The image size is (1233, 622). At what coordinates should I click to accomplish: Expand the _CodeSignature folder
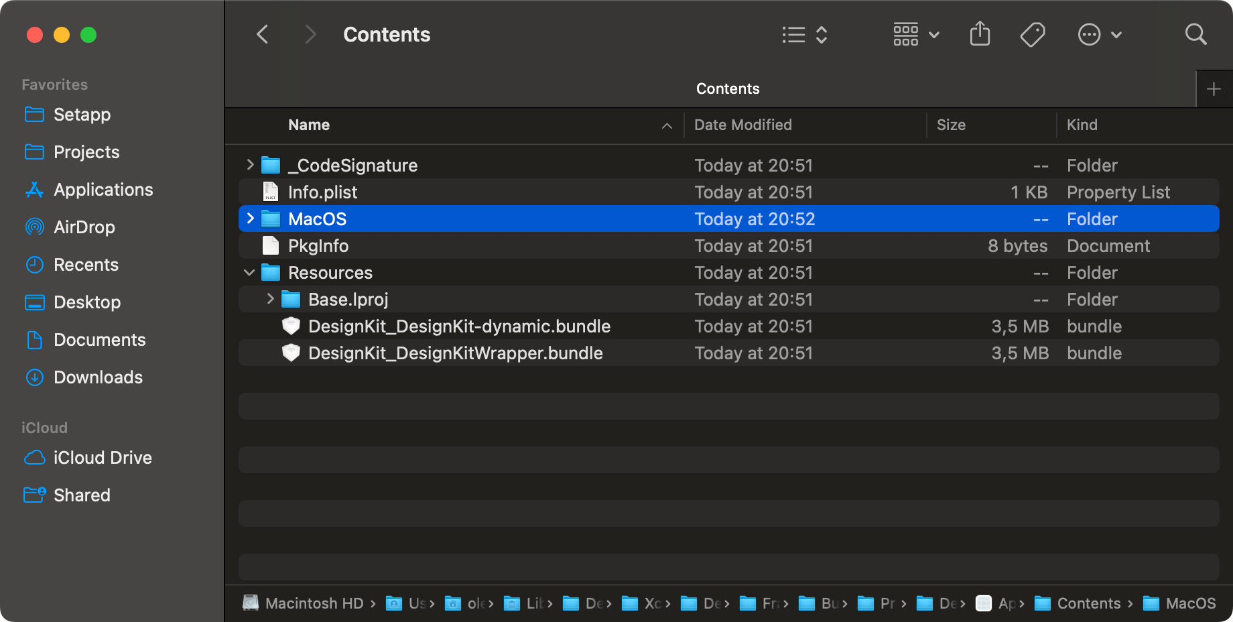point(250,165)
